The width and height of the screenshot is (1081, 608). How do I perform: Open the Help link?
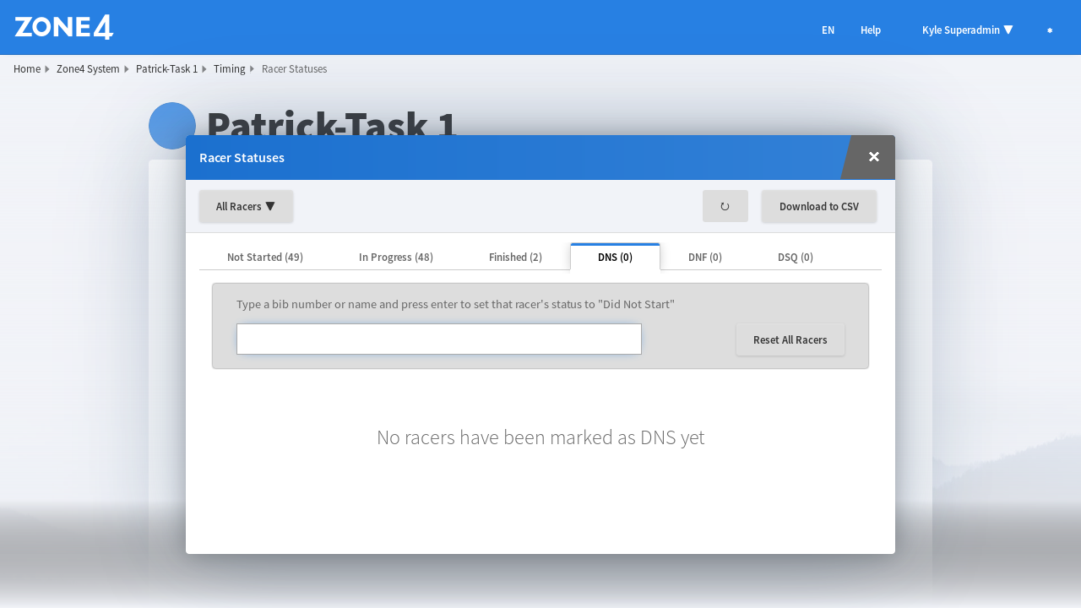tap(870, 30)
